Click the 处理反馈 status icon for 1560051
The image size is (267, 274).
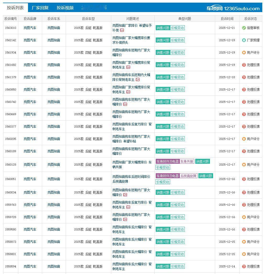[x=244, y=179]
